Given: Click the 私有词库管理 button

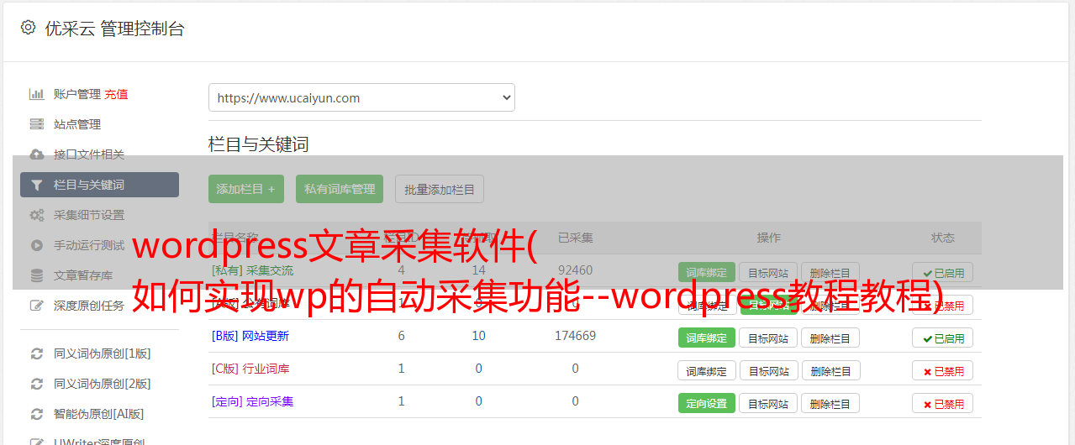Looking at the screenshot, I should [340, 189].
